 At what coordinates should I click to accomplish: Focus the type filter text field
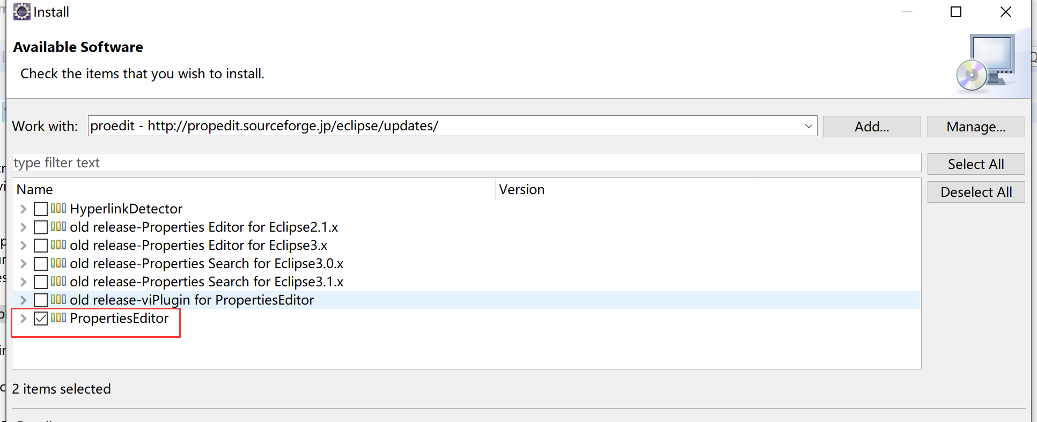point(466,162)
